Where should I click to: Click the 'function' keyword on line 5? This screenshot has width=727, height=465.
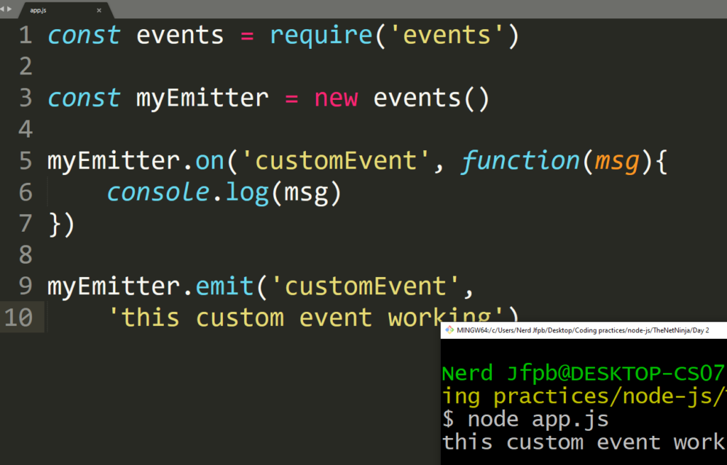click(520, 161)
